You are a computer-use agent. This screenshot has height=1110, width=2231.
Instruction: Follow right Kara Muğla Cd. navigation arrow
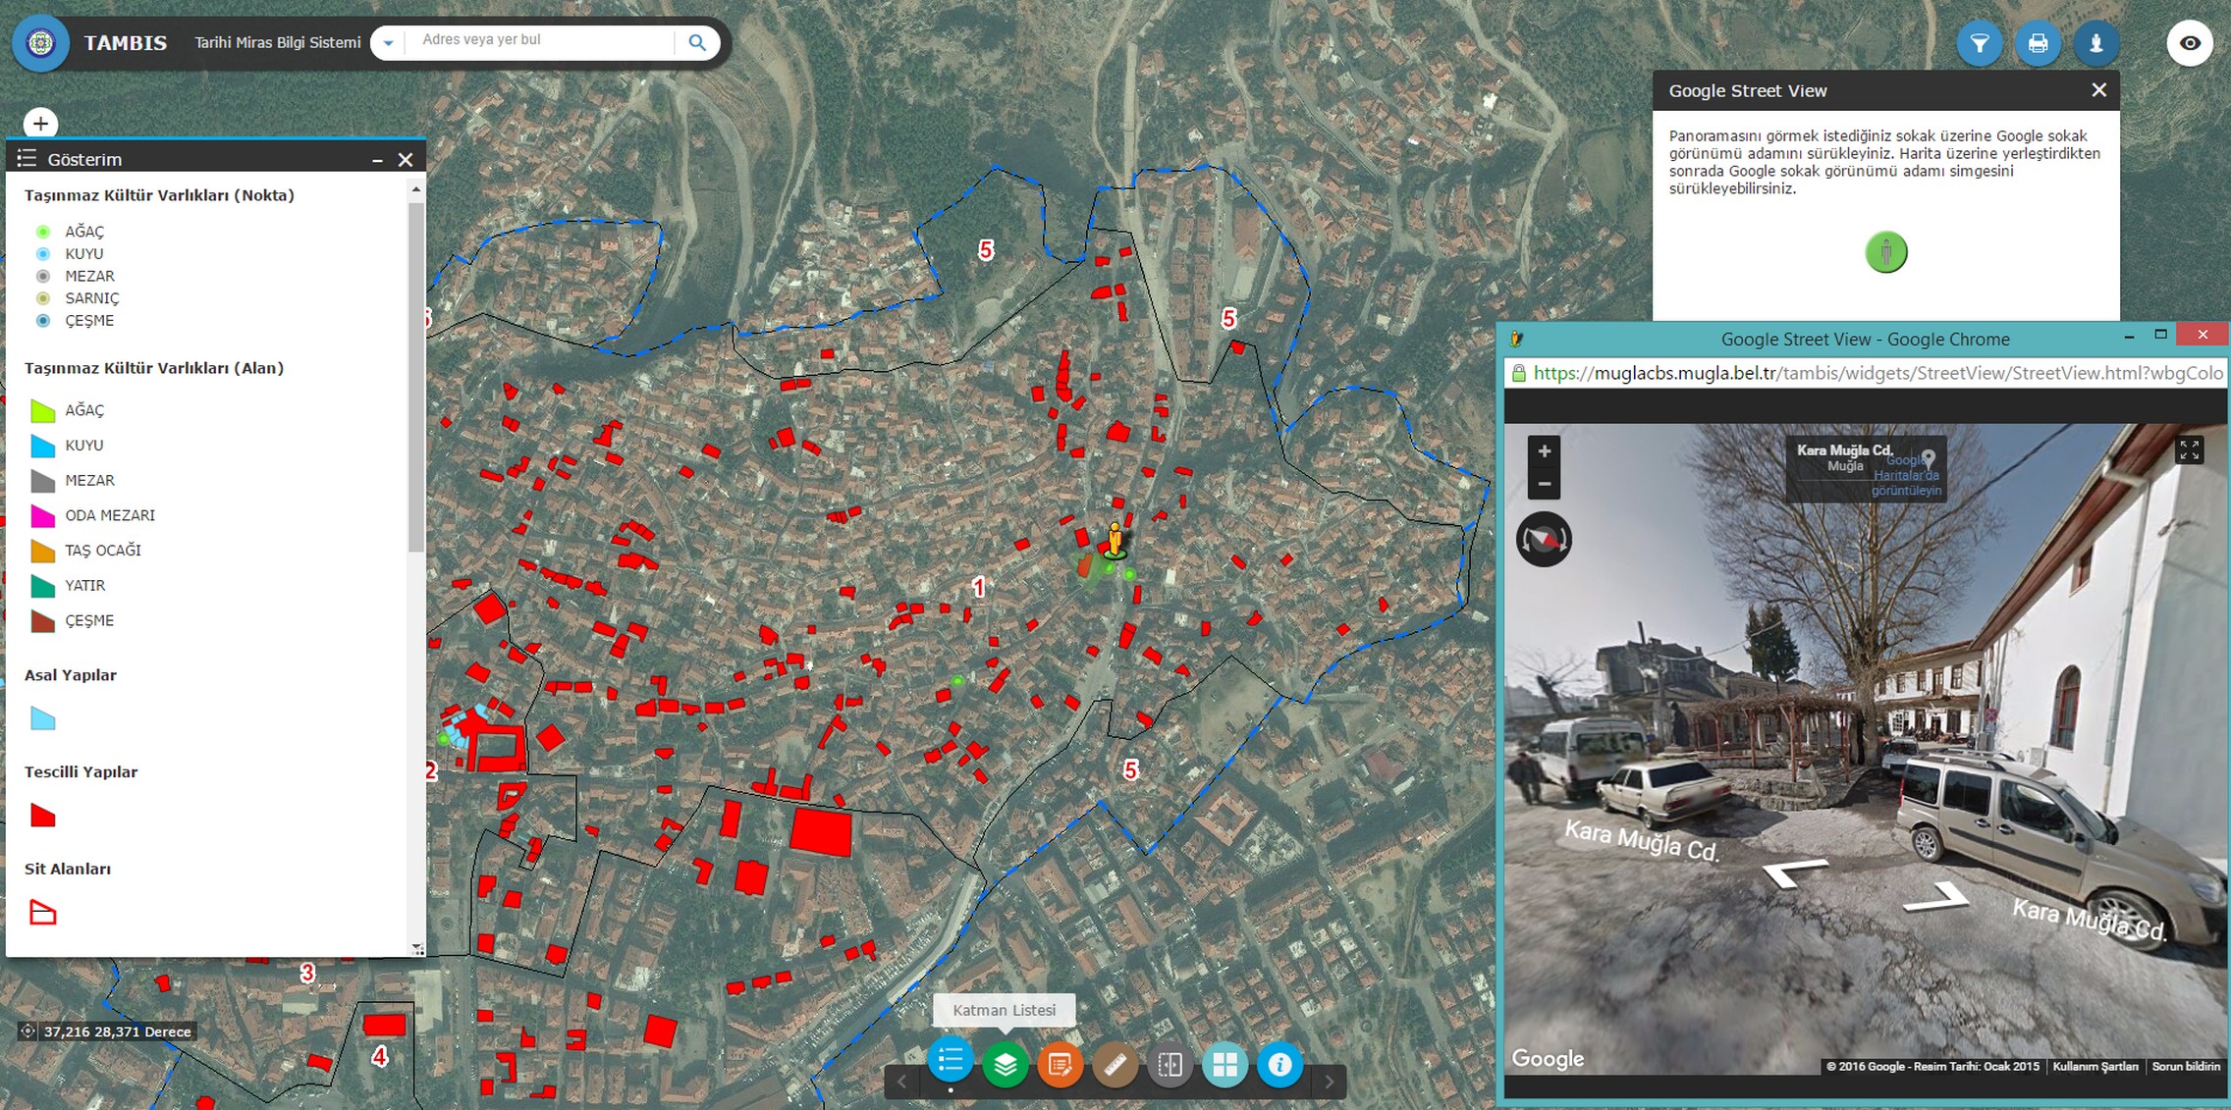pos(1936,896)
